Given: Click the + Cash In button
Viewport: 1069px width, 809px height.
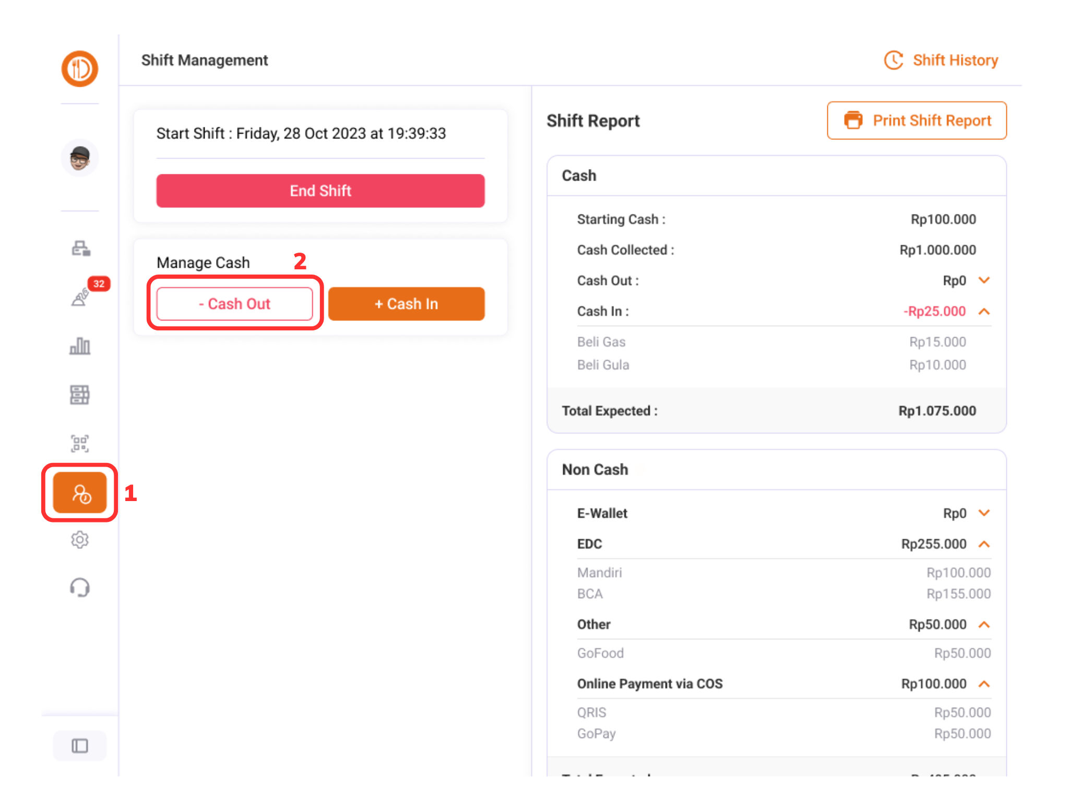Looking at the screenshot, I should 406,304.
